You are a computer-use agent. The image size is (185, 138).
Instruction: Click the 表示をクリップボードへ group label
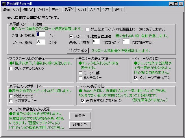[26, 86]
